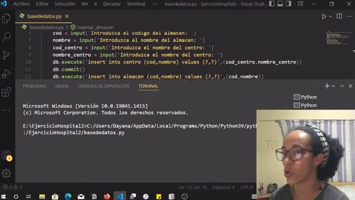Open the Accounts menu icon
Screen dimensions: 355x200
point(6,156)
